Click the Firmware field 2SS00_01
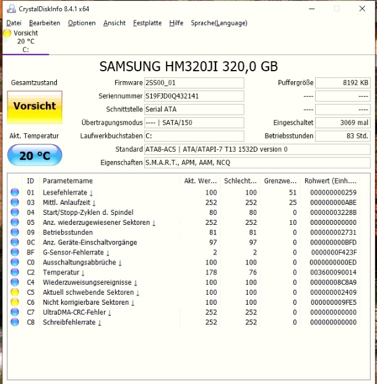Screen dimensions: 377x384 click(194, 83)
